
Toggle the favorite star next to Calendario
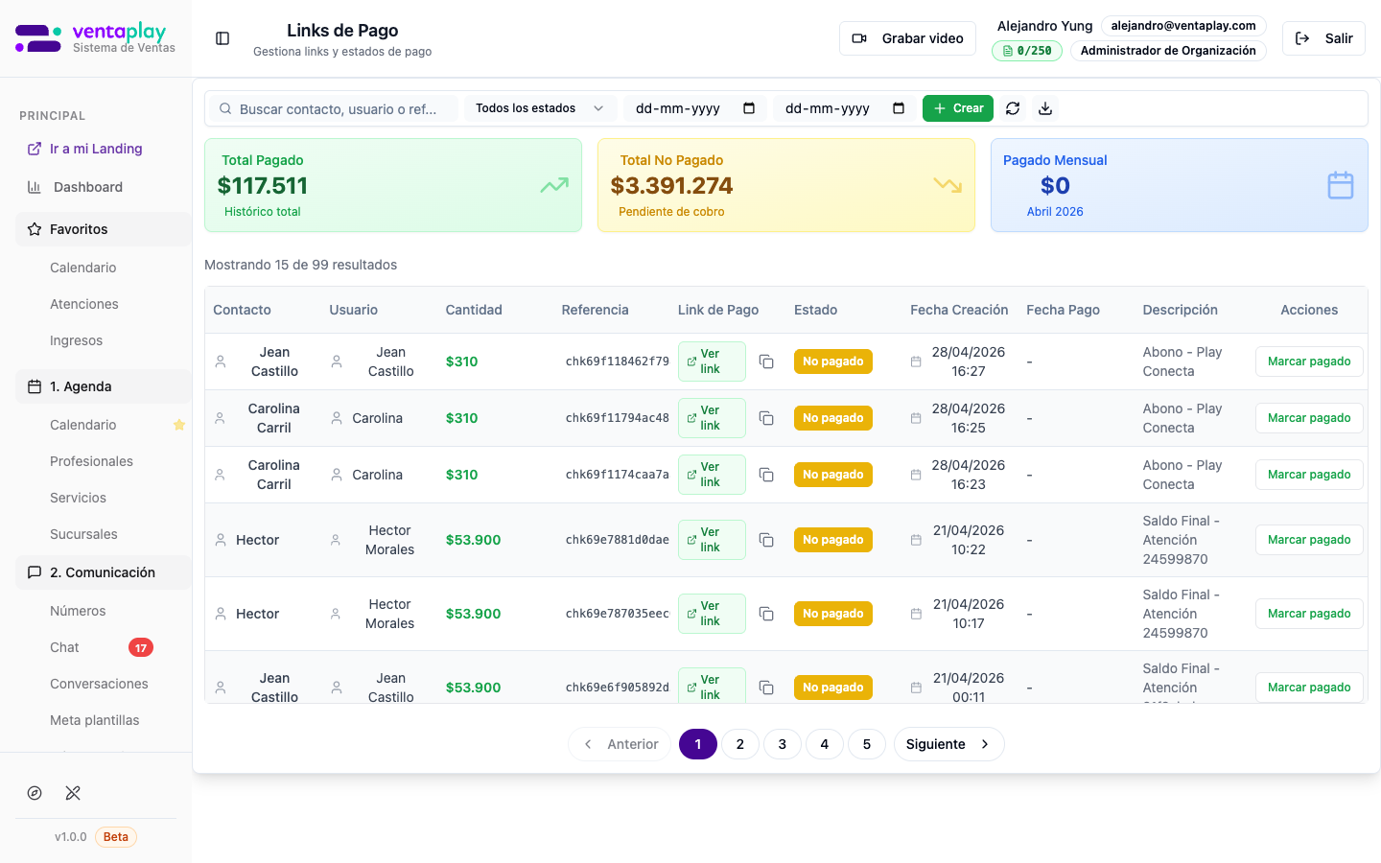pos(179,425)
